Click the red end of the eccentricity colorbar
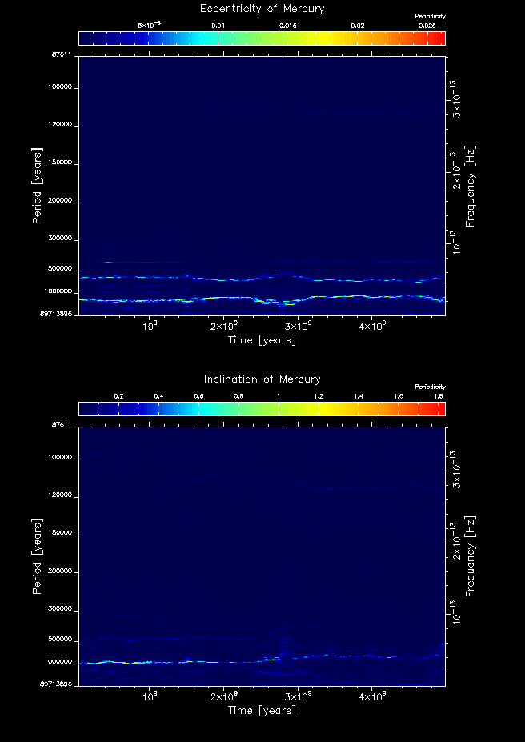Screen dimensions: 525x742 (x=439, y=38)
